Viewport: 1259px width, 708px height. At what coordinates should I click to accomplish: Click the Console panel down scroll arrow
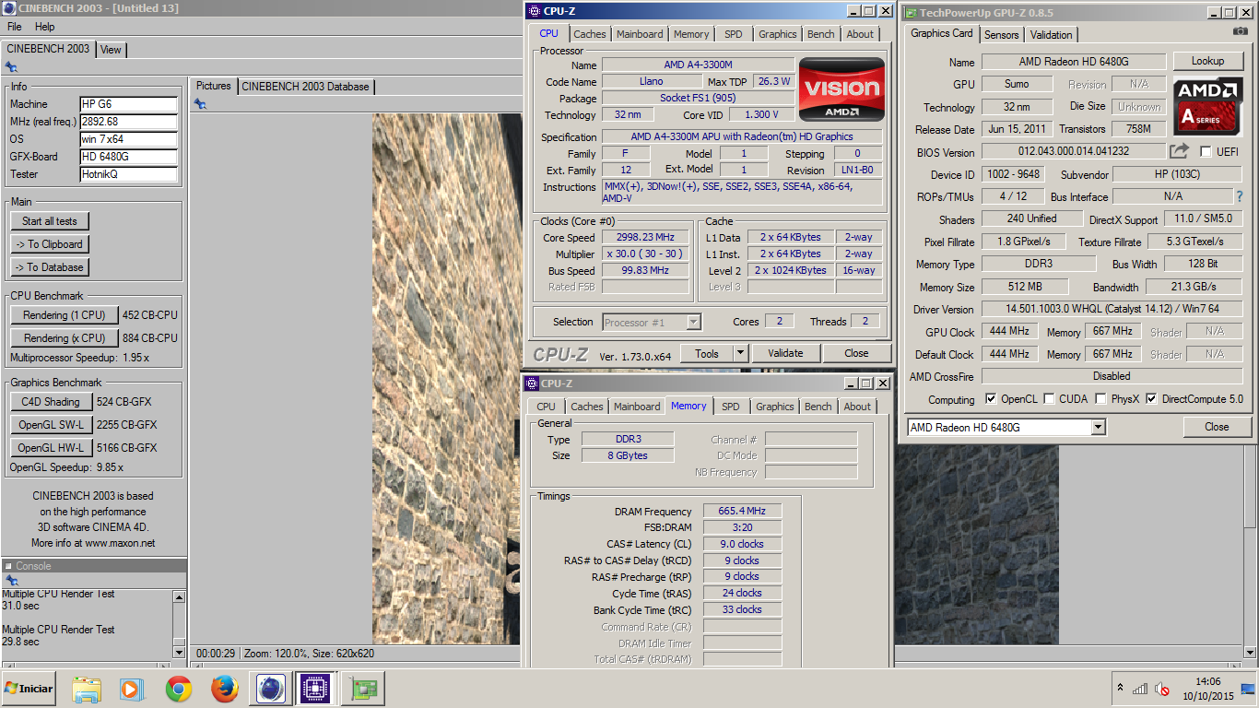(179, 652)
